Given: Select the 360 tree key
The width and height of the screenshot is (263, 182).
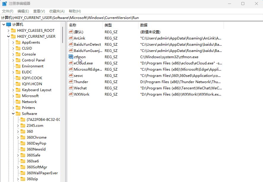Looking at the screenshot, I should pyautogui.click(x=30, y=132).
